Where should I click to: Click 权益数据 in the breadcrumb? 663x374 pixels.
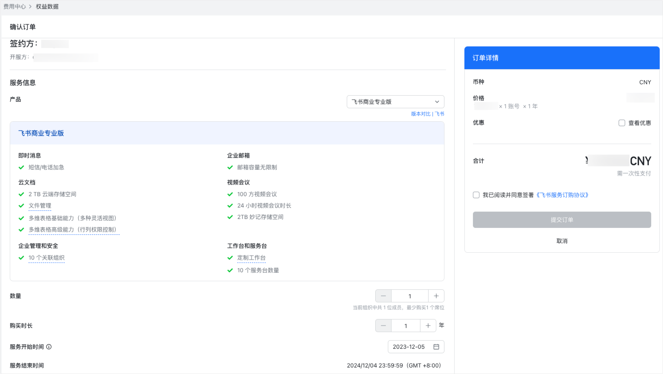(47, 7)
